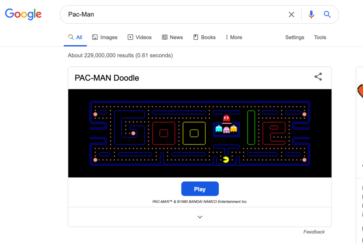Go to the News tab
The image size is (363, 244).
coord(173,37)
